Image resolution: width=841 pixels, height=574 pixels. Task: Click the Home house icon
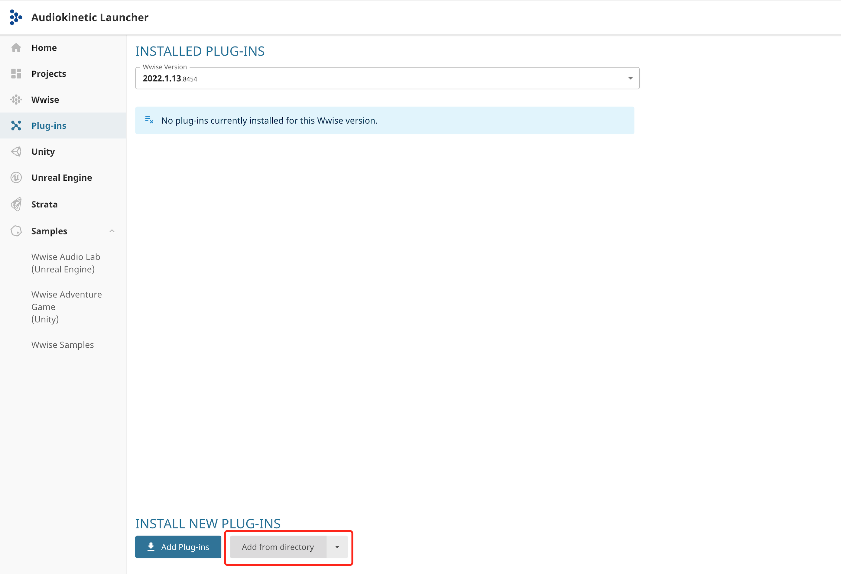(x=16, y=47)
